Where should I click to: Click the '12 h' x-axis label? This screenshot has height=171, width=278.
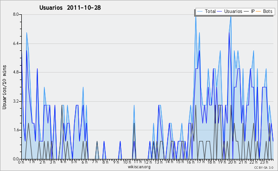[x=148, y=162]
